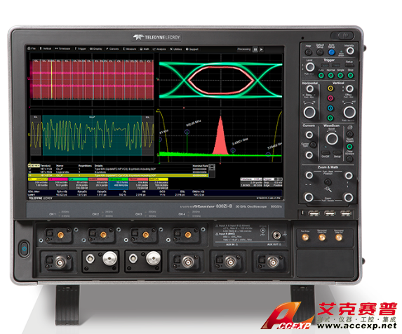Click the play processing arrow icon
Image resolution: width=402 pixels, height=334 pixels.
click(261, 49)
